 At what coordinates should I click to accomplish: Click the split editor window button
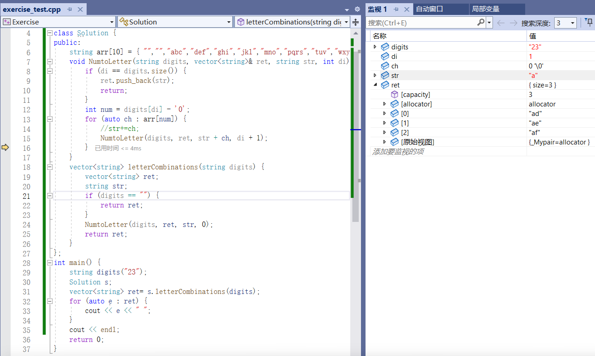click(356, 22)
